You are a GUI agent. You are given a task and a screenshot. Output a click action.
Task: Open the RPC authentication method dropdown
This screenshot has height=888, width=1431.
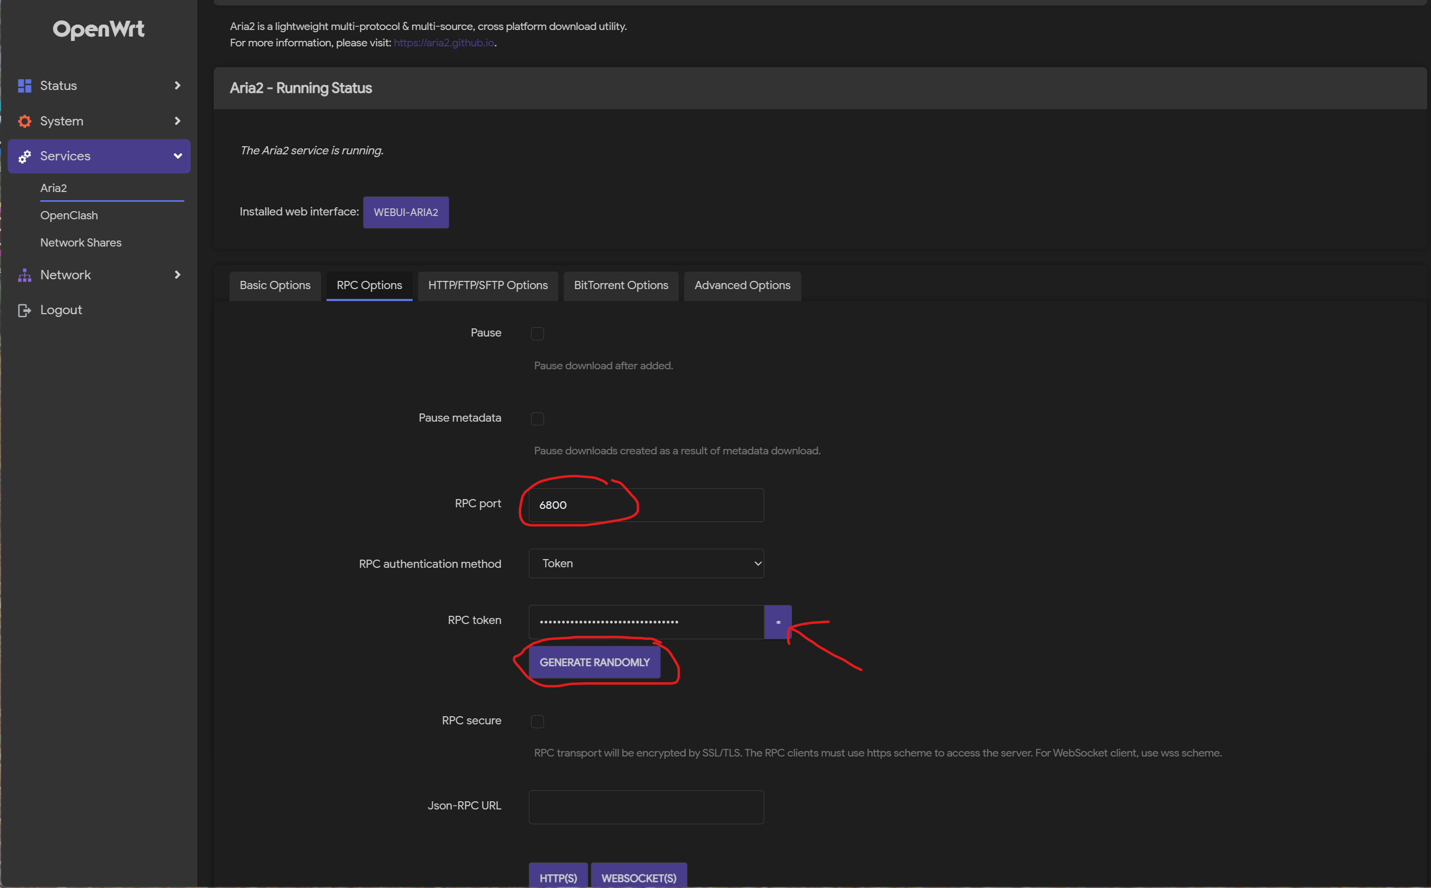(x=645, y=563)
